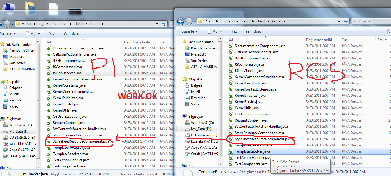
Task: Click the file icon of StyleSheetResourceComponent.java in the right window
Action: pos(231,139)
